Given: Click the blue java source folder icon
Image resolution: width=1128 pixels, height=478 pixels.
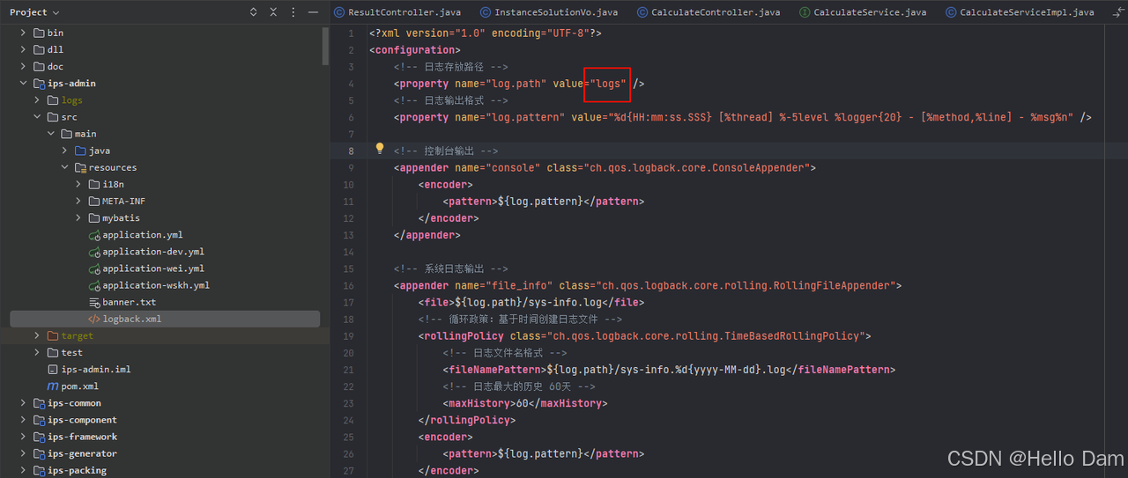Looking at the screenshot, I should pos(80,151).
